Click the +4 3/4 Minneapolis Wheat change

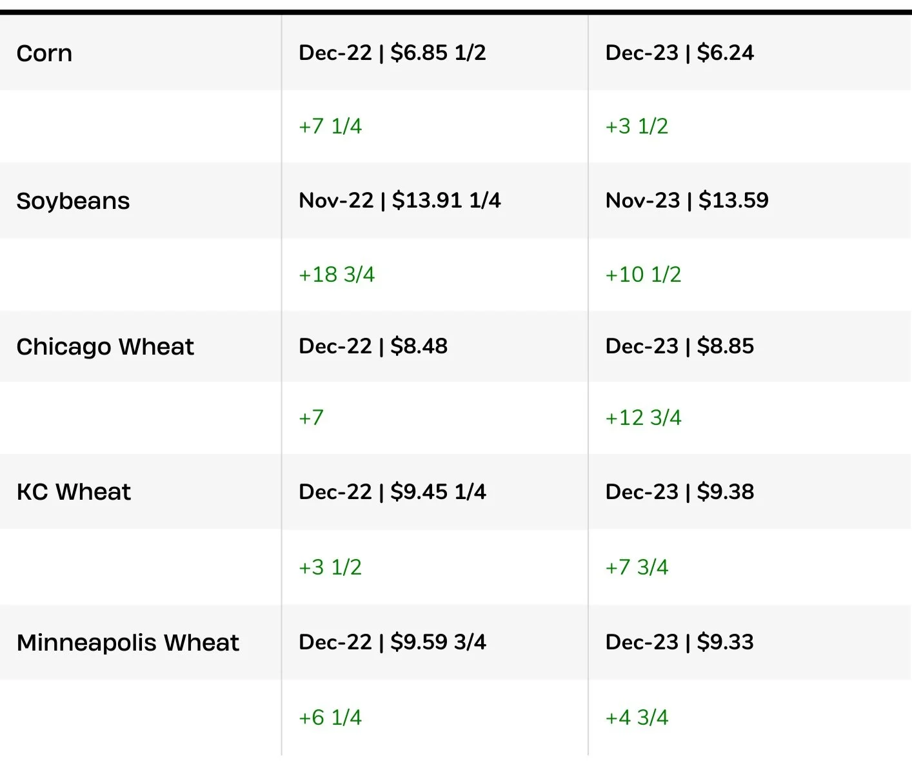click(x=637, y=718)
